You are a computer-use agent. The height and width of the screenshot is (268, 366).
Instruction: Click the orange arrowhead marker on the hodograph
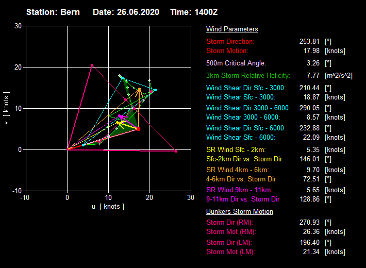click(139, 89)
